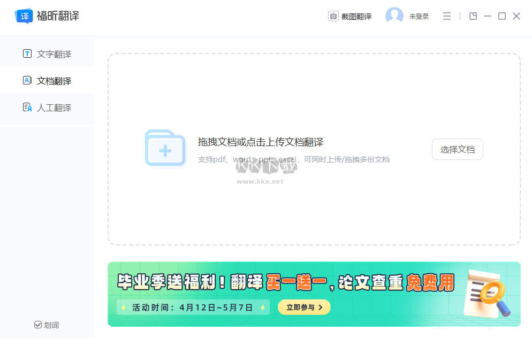Switch to the 人工翻译 tab
This screenshot has width=532, height=338.
coord(54,107)
